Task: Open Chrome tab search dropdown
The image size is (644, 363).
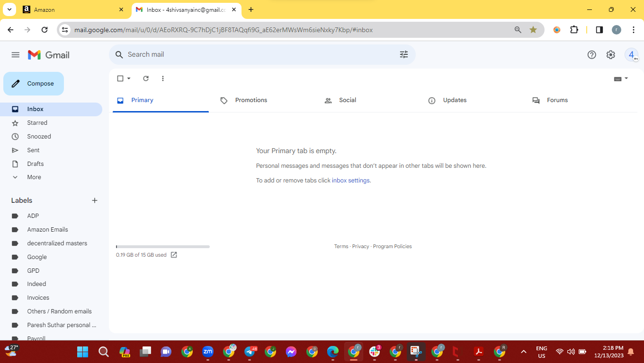Action: pos(9,9)
